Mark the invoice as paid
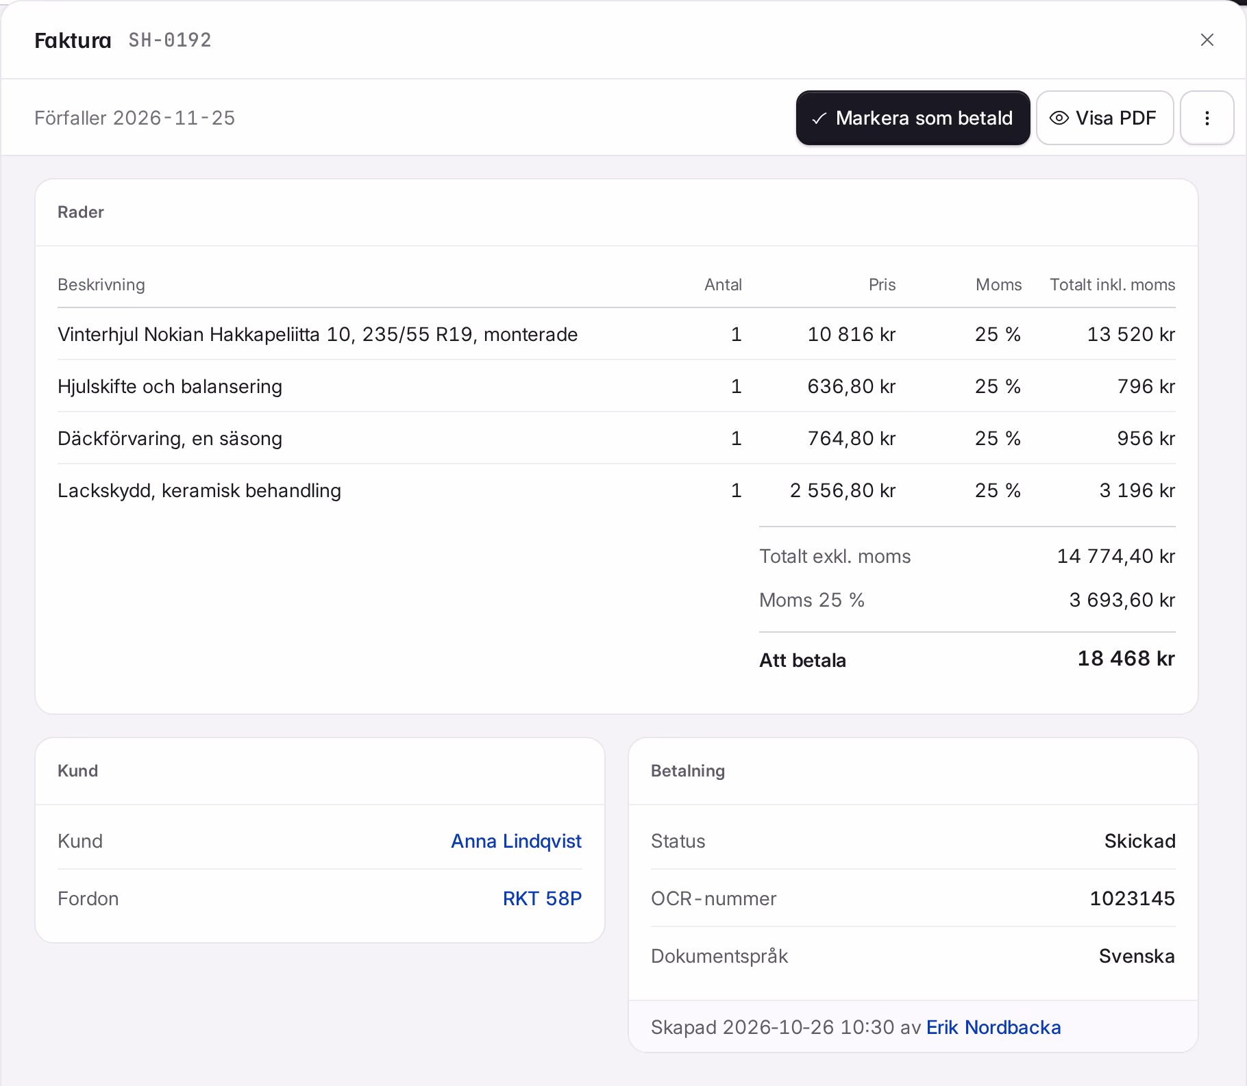1247x1086 pixels. (x=913, y=118)
